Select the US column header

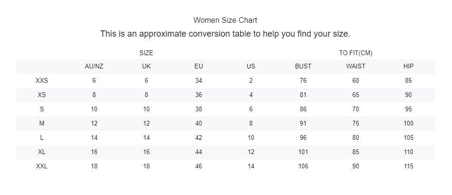[251, 66]
